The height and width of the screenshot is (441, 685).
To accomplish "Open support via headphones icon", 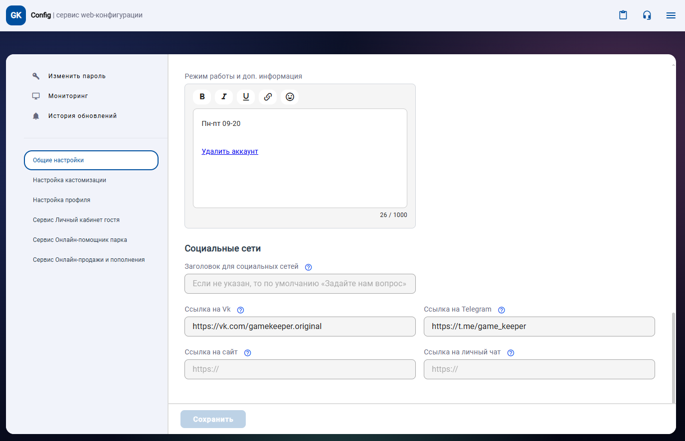I will (x=647, y=15).
